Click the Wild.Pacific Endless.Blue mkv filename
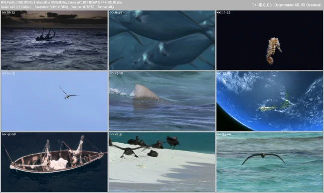This screenshot has width=324, height=193. coord(61,2)
